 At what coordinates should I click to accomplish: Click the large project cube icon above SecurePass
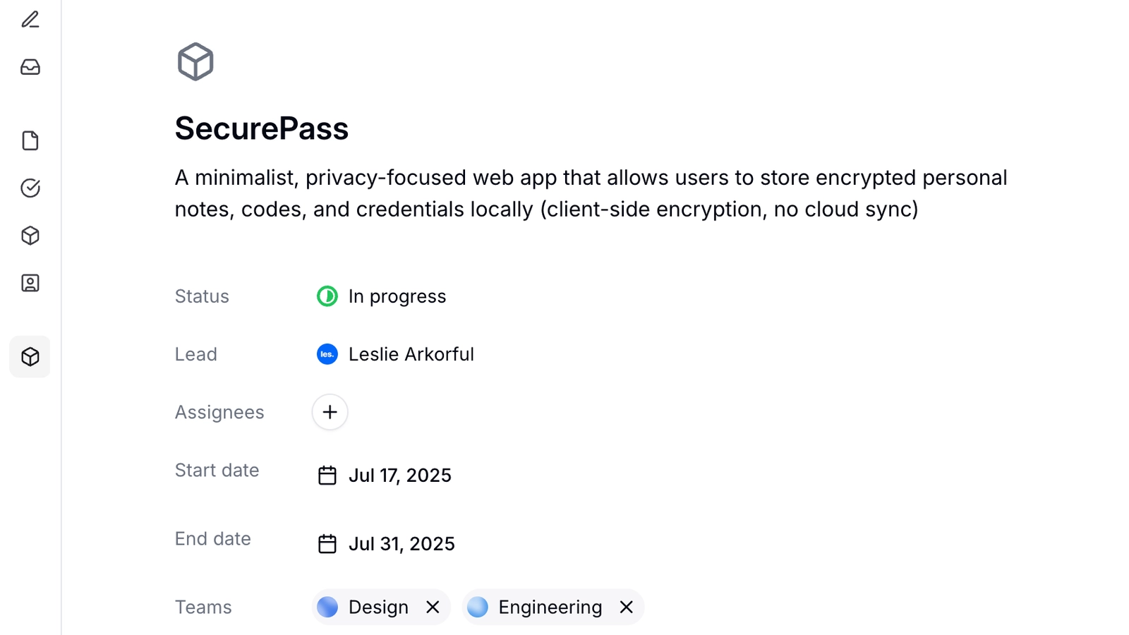[195, 62]
